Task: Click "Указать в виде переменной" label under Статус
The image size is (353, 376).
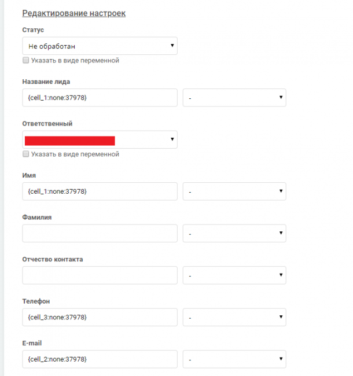Action: tap(75, 60)
